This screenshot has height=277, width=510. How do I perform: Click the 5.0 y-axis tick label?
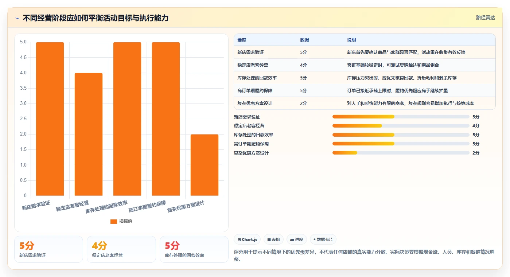point(23,42)
